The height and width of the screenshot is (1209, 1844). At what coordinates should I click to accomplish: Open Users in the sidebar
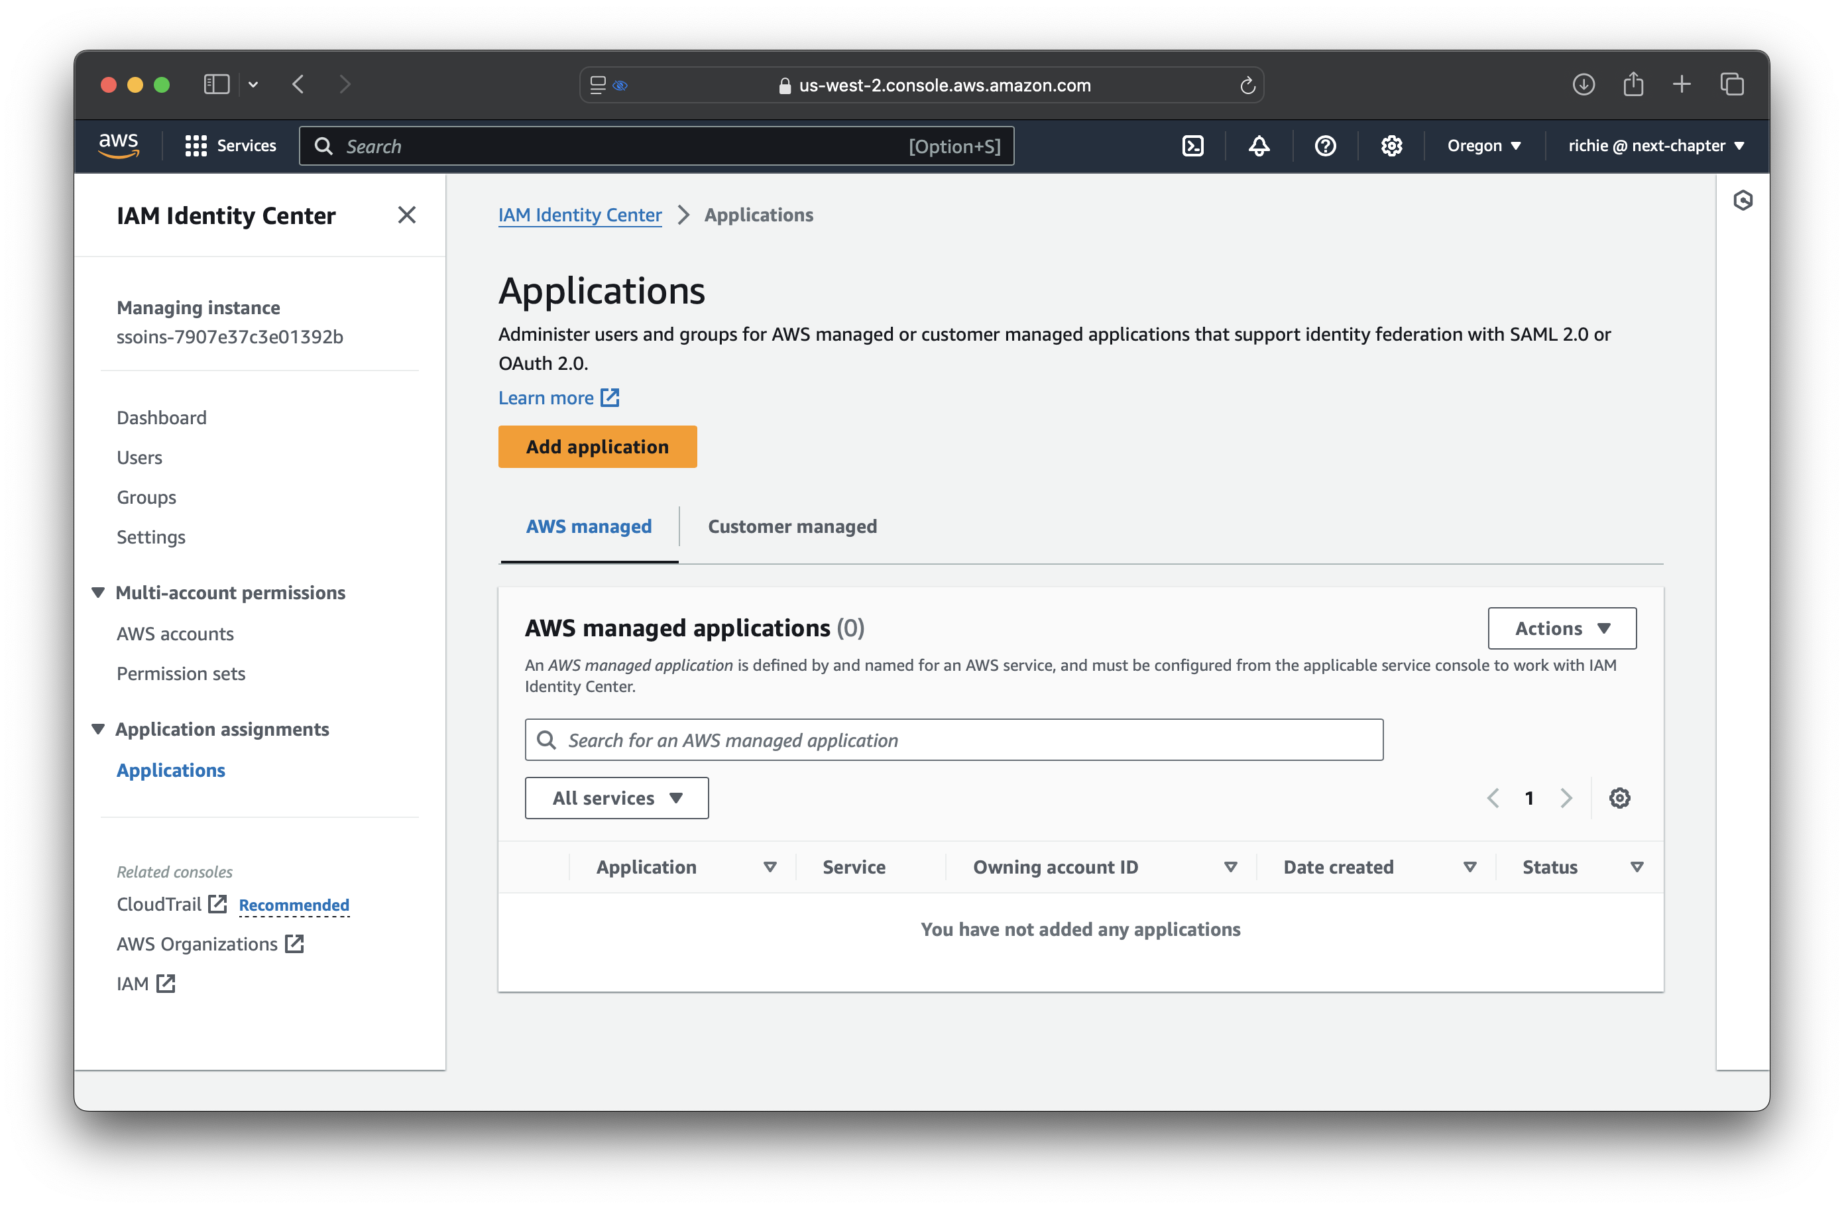click(x=139, y=457)
